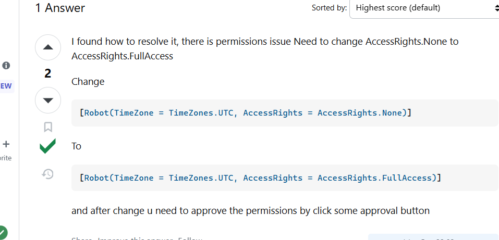The width and height of the screenshot is (499, 240).
Task: Click the green edit pencil circle icon
Action: (x=3, y=233)
